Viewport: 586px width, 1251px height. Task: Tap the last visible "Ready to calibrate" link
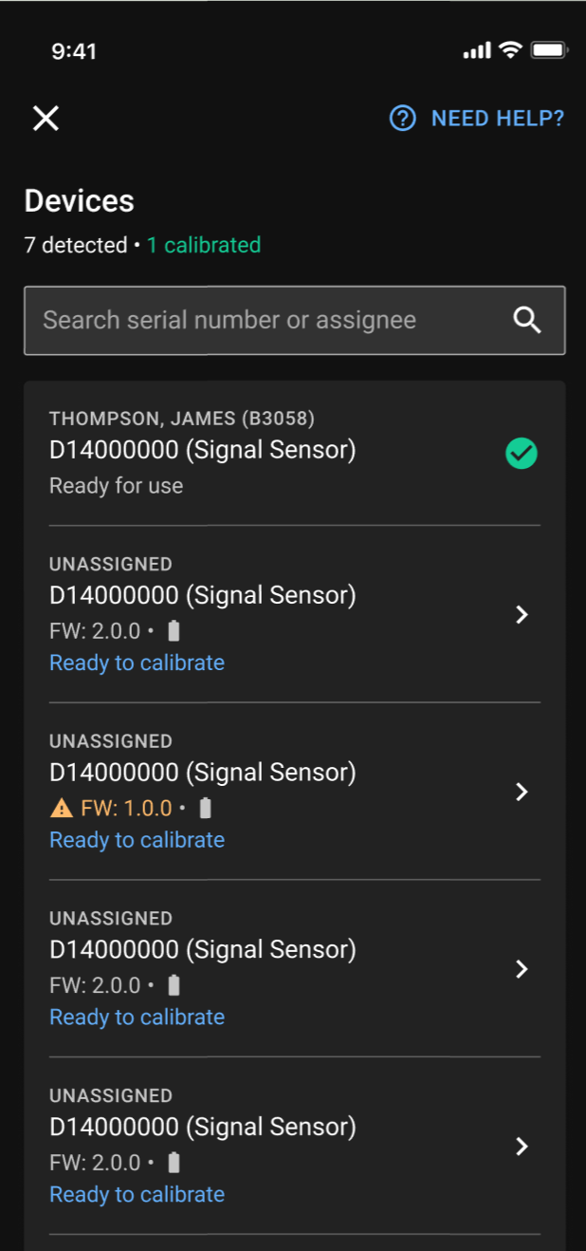click(137, 1194)
